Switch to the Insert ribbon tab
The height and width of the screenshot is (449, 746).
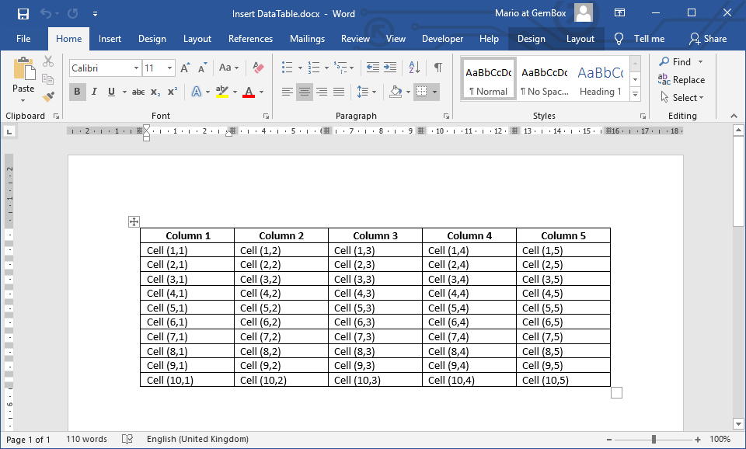(110, 38)
